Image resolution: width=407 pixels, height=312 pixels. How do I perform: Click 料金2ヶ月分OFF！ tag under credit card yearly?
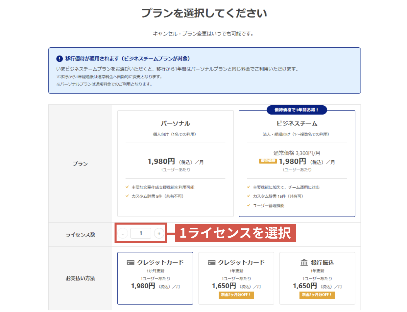tap(236, 295)
